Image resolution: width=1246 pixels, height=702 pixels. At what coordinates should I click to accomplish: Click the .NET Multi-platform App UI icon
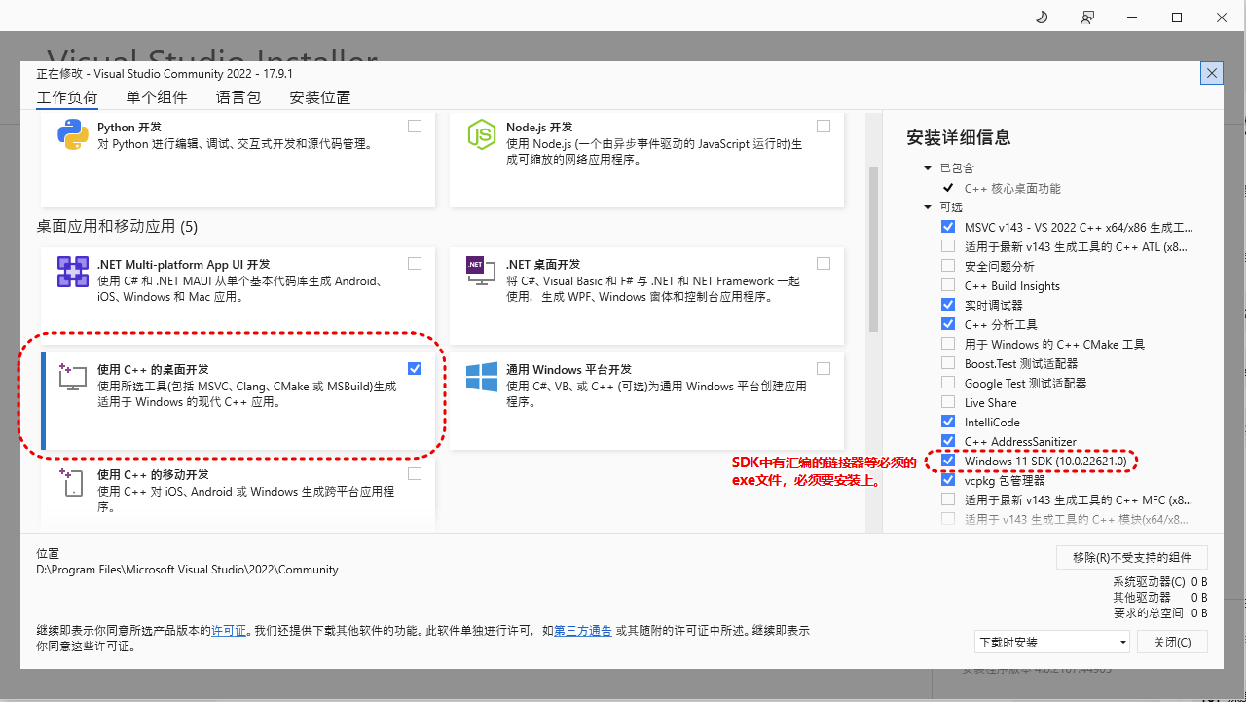pos(73,272)
